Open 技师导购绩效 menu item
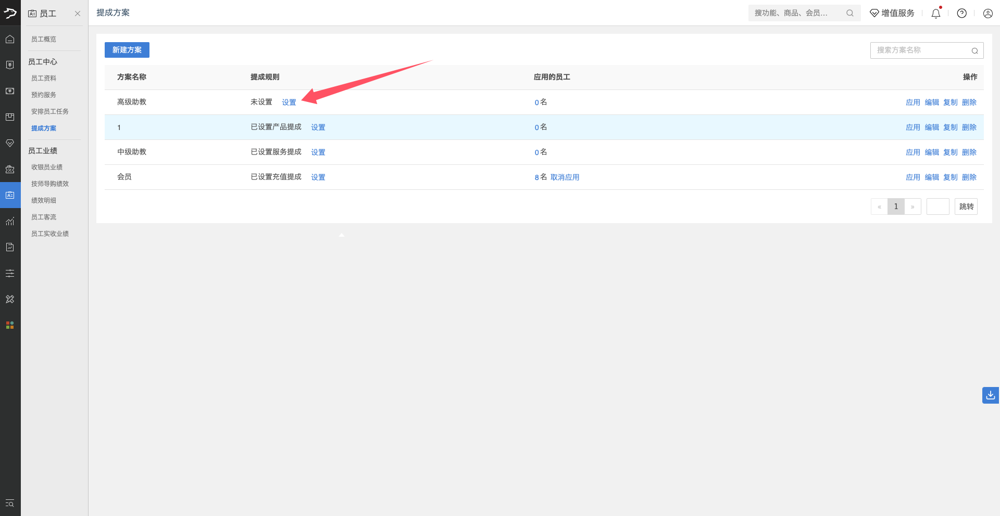 point(50,184)
